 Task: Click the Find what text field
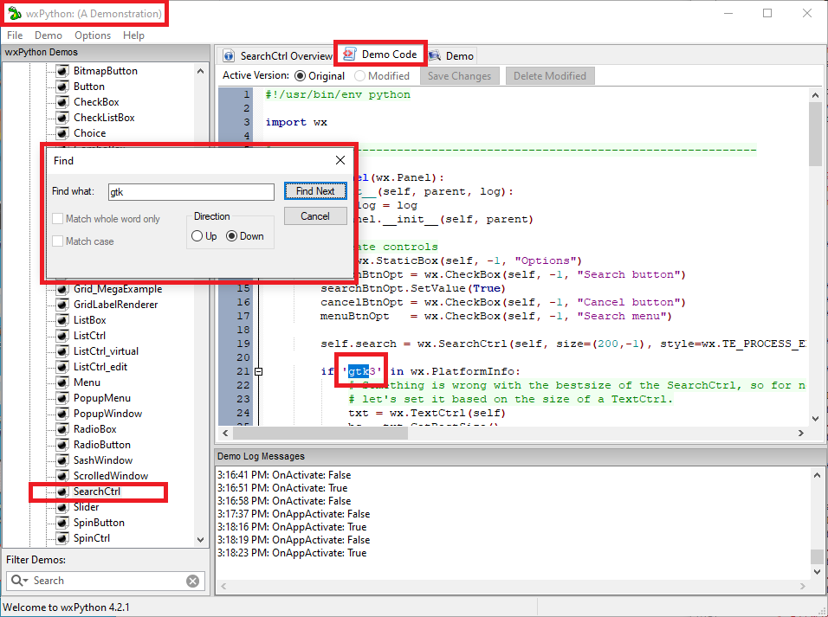point(191,192)
